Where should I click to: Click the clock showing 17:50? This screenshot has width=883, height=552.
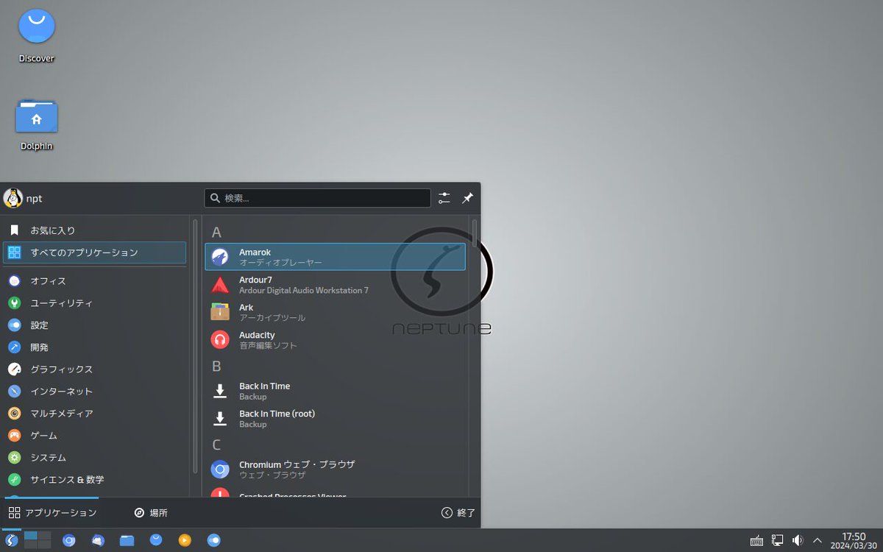[854, 540]
